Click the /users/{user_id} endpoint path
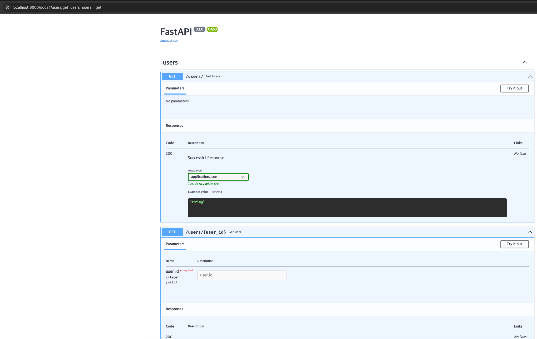Image resolution: width=537 pixels, height=339 pixels. pos(206,232)
